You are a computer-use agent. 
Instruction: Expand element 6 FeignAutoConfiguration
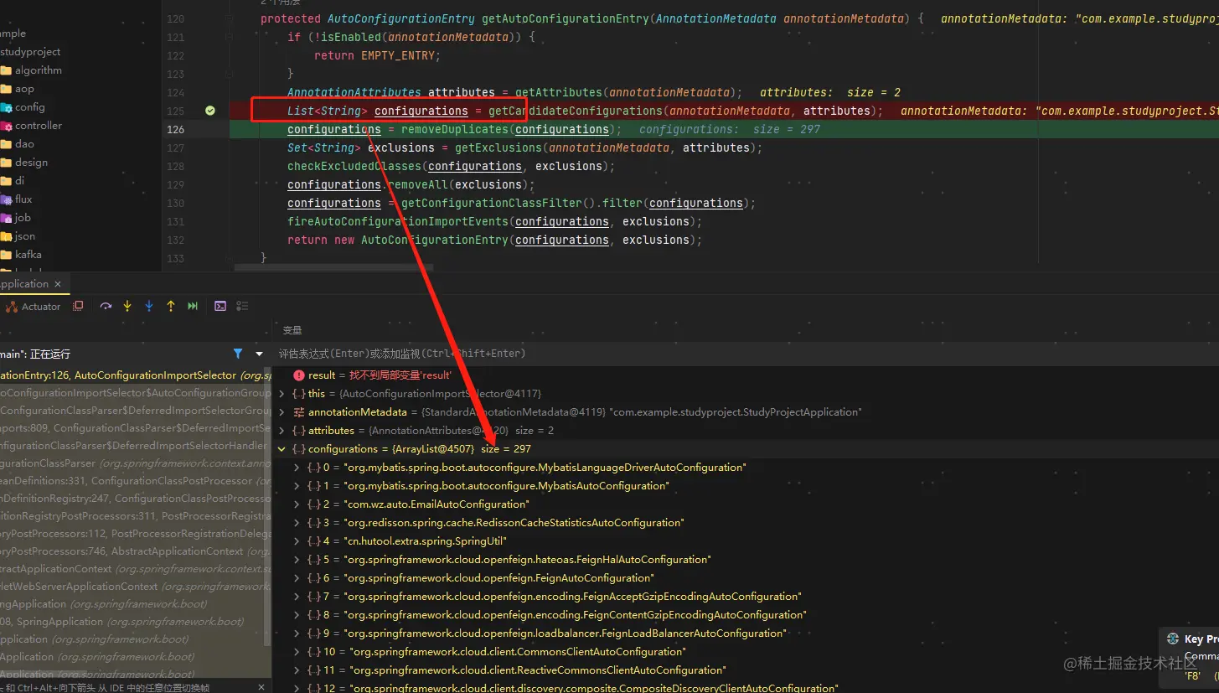[297, 578]
